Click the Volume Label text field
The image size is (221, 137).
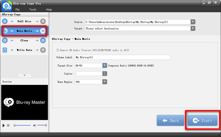click(122, 57)
